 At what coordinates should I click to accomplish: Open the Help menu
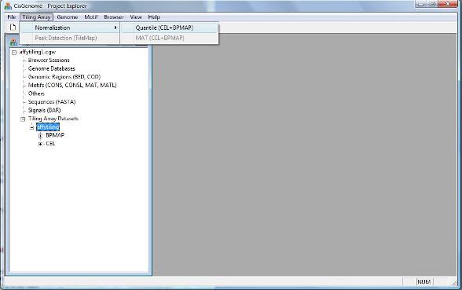[154, 17]
